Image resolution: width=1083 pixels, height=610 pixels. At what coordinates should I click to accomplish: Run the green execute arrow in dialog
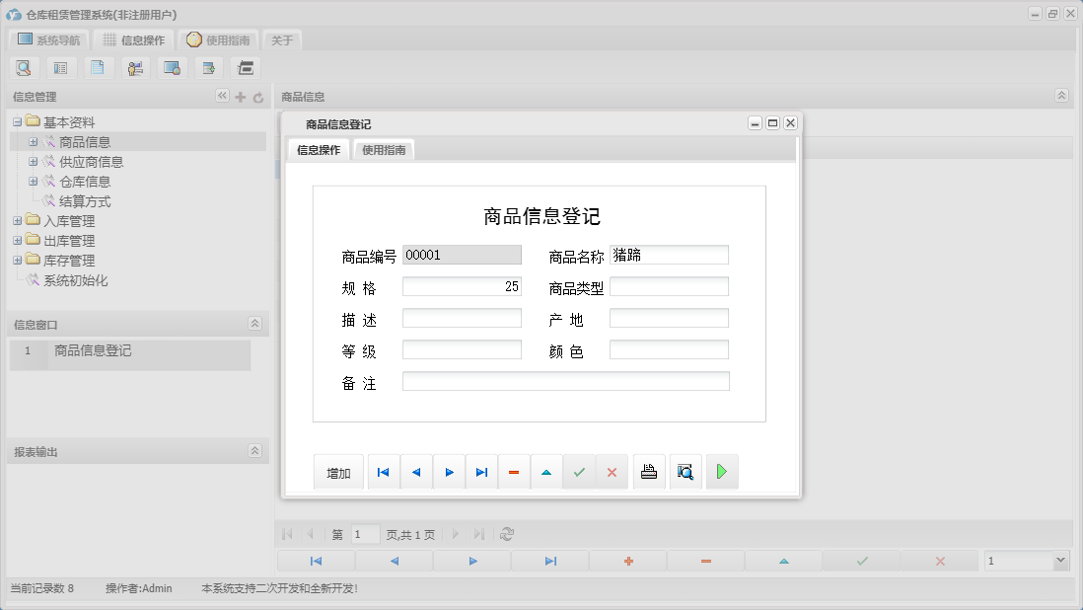721,471
